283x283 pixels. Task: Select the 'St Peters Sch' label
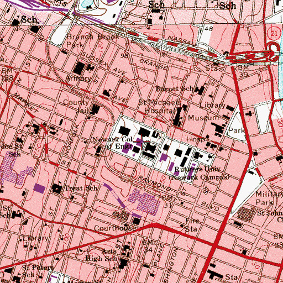click(38, 271)
